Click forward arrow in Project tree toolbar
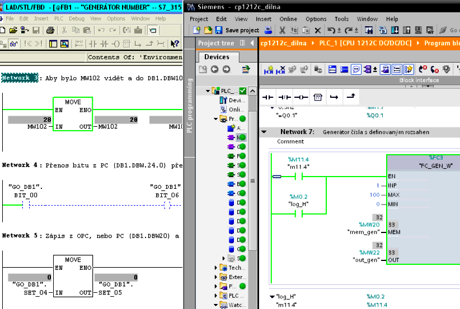Image resolution: width=460 pixels, height=309 pixels. (226, 69)
